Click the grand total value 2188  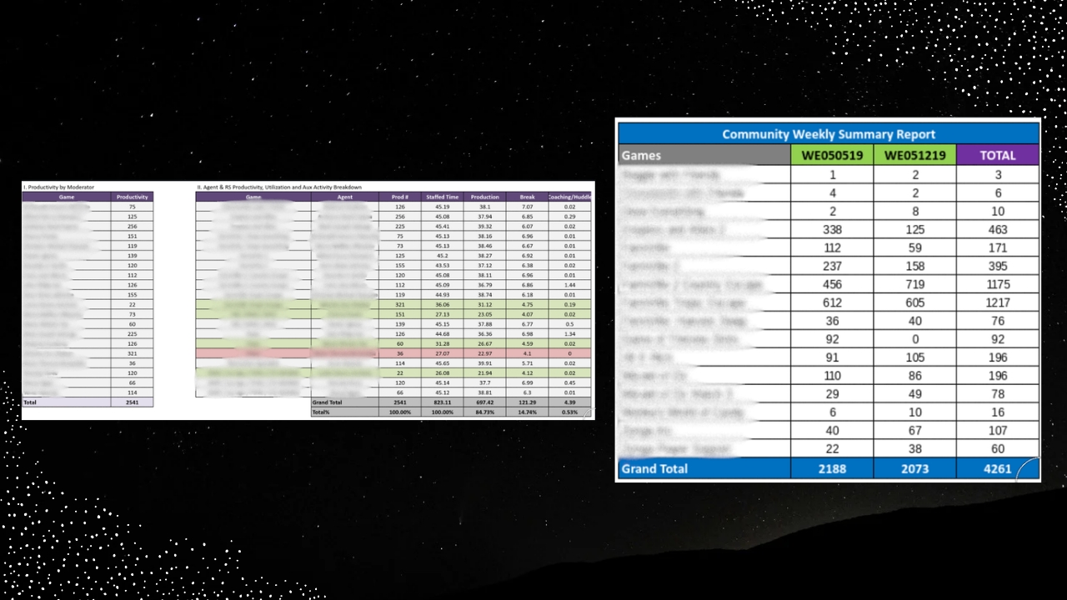[832, 469]
